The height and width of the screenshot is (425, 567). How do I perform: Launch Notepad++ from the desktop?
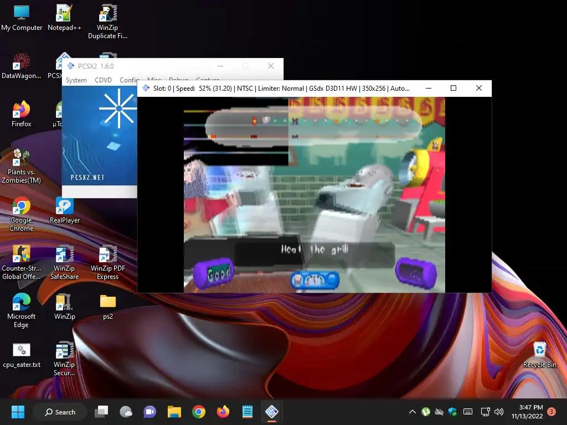tap(64, 18)
